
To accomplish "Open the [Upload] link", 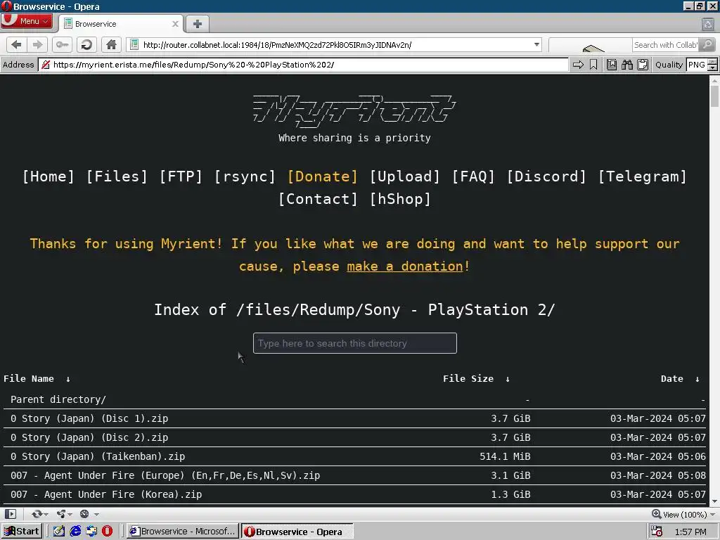I will pyautogui.click(x=404, y=176).
